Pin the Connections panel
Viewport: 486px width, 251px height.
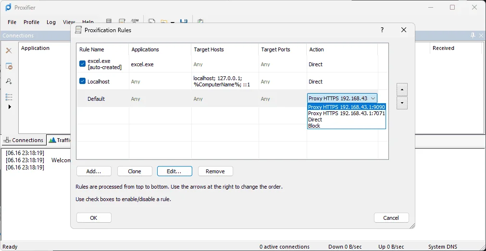(x=473, y=36)
